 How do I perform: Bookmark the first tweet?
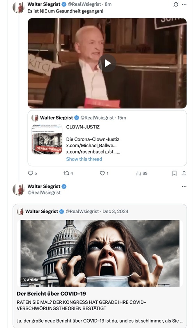tap(174, 173)
